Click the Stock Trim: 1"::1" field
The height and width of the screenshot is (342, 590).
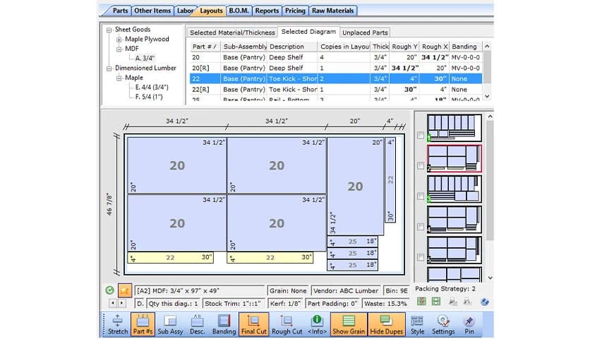234,304
